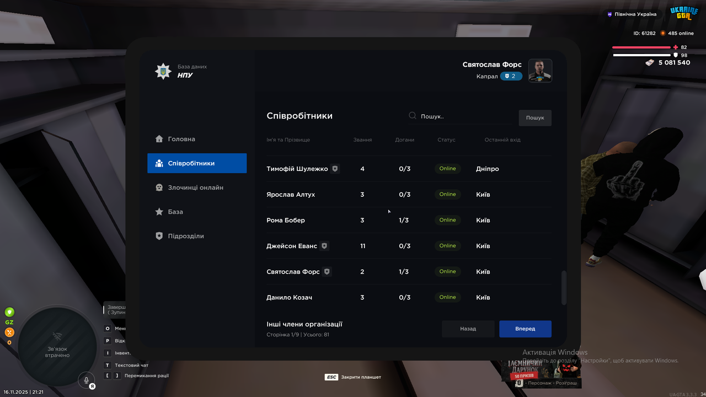Click the employee list scrollbar
Image resolution: width=706 pixels, height=397 pixels.
click(x=564, y=287)
